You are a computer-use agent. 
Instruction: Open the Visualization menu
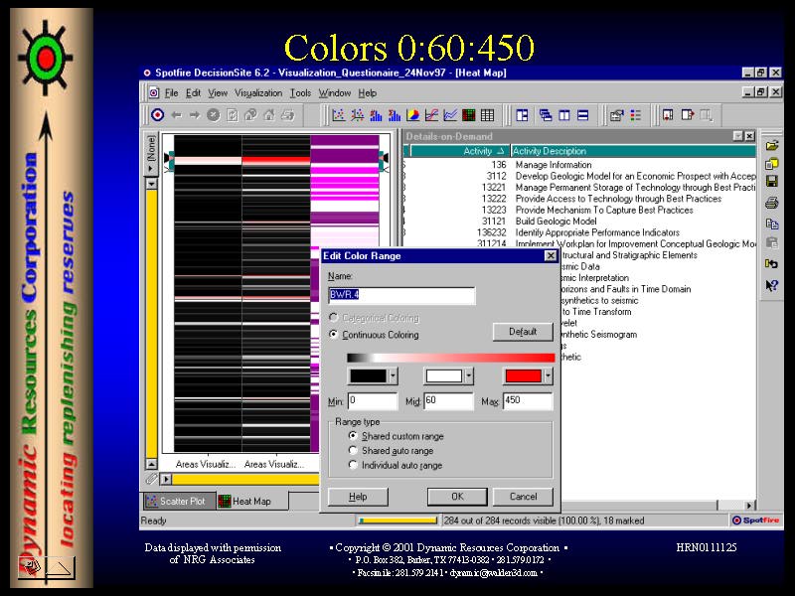tap(258, 93)
